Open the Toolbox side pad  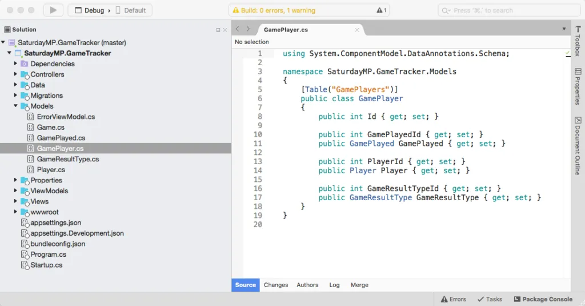pyautogui.click(x=578, y=41)
